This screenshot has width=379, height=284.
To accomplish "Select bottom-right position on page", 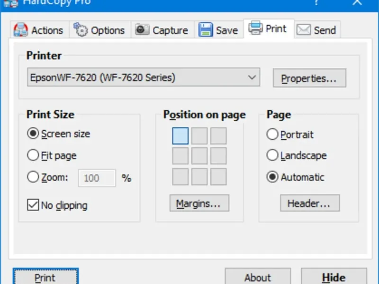I will pos(218,177).
